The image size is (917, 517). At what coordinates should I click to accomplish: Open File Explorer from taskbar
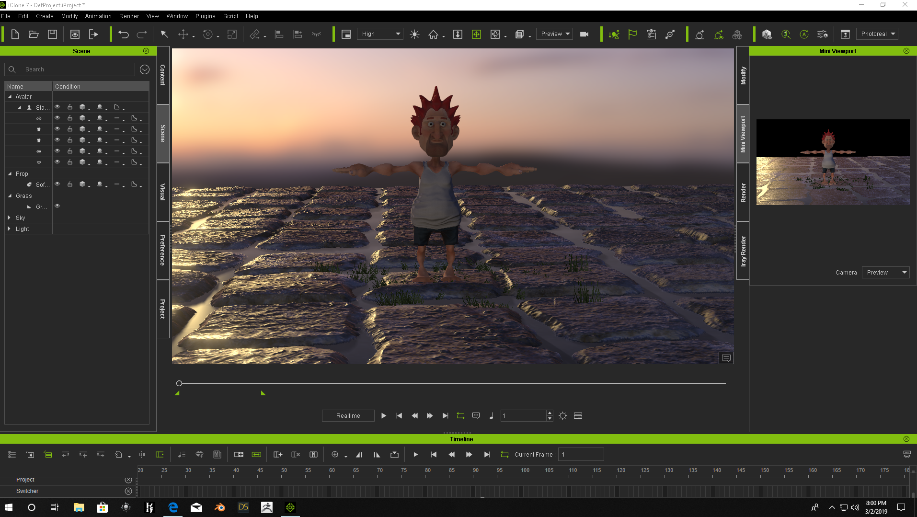pos(79,507)
